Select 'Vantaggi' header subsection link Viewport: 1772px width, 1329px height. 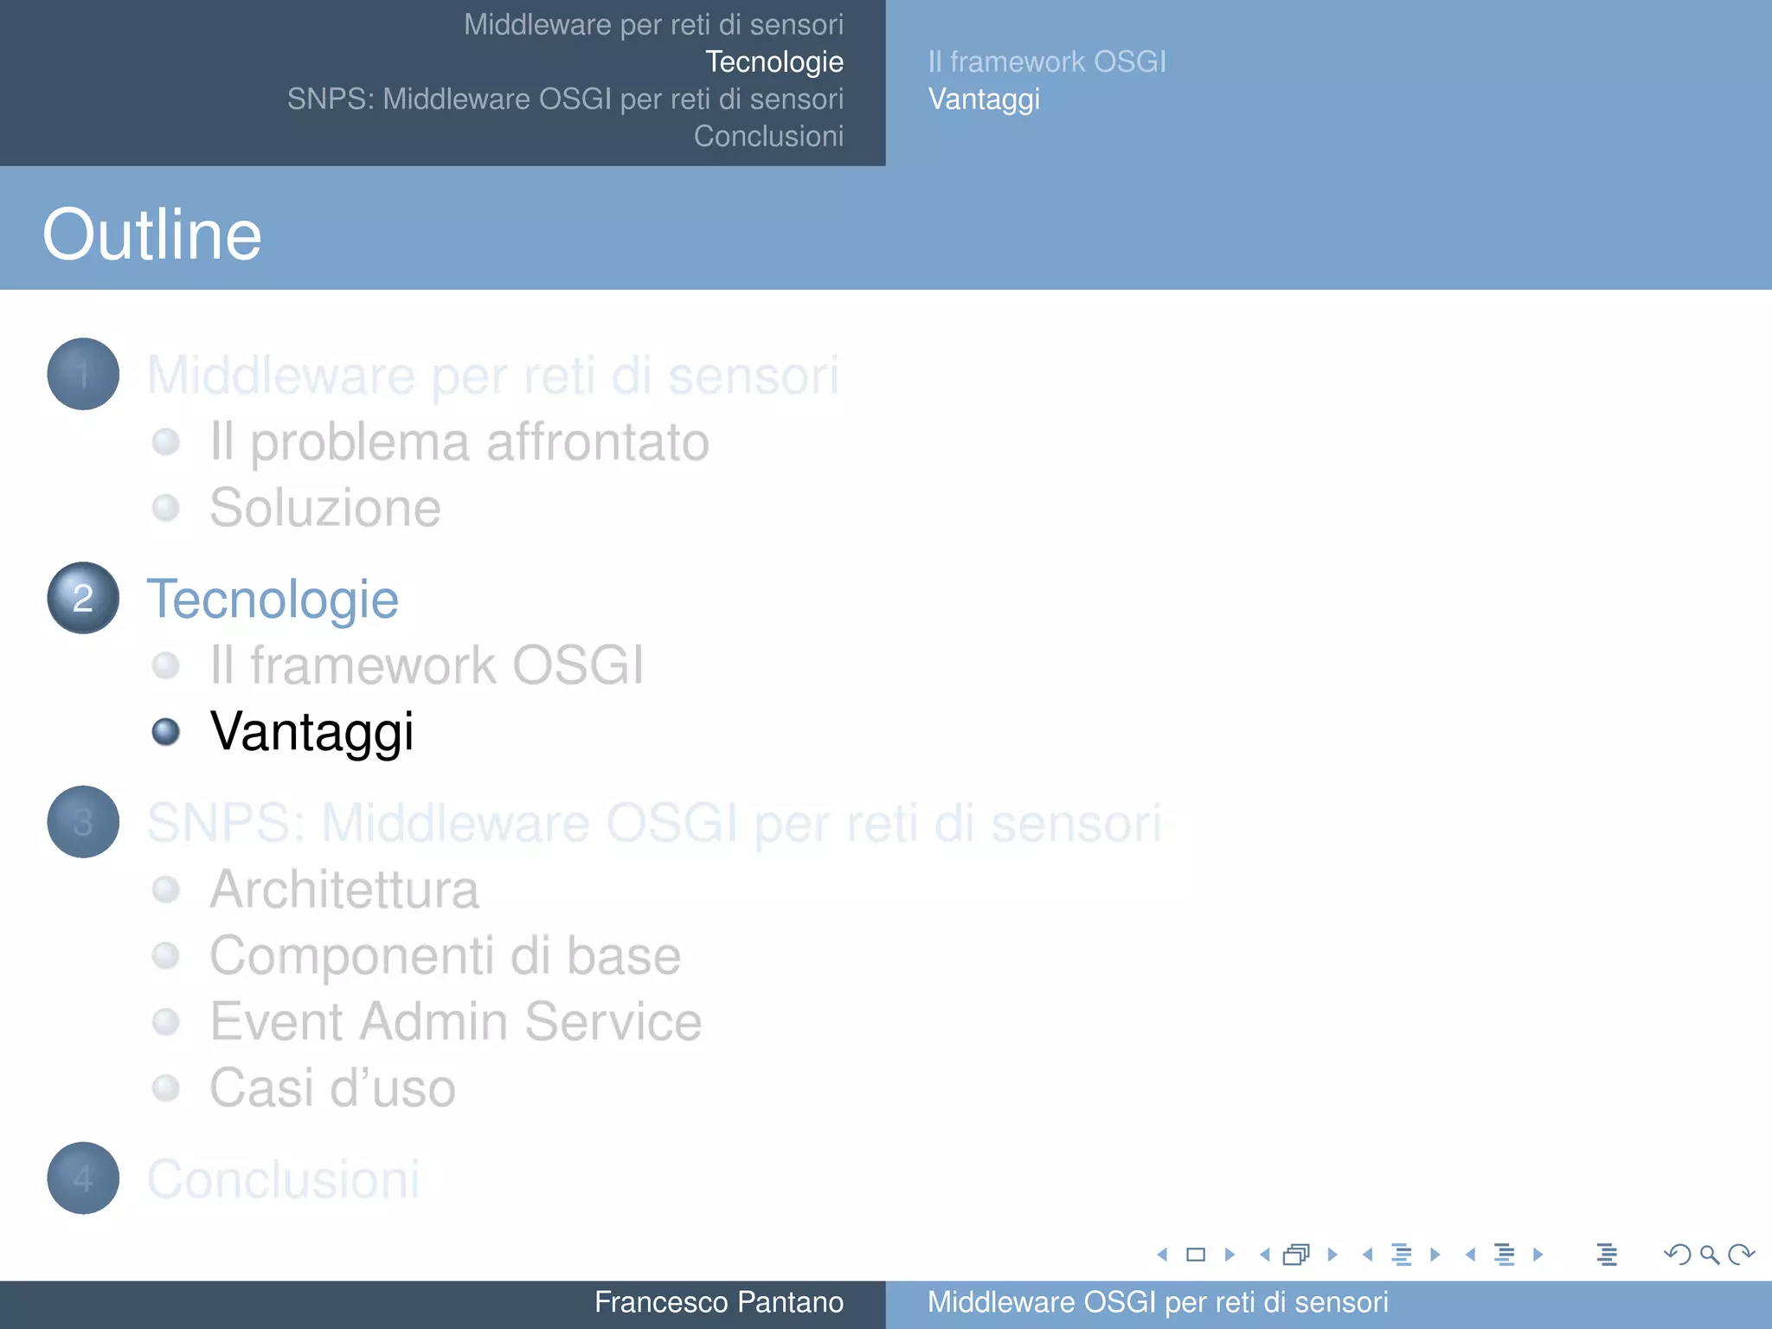coord(984,99)
